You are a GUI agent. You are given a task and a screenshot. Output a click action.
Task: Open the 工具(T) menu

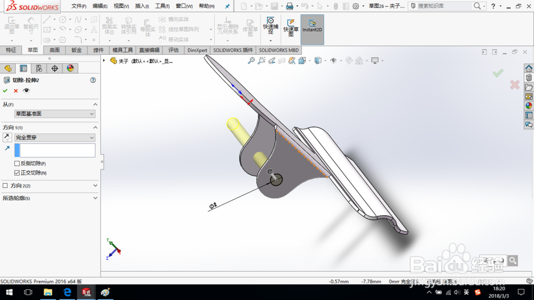pos(162,6)
